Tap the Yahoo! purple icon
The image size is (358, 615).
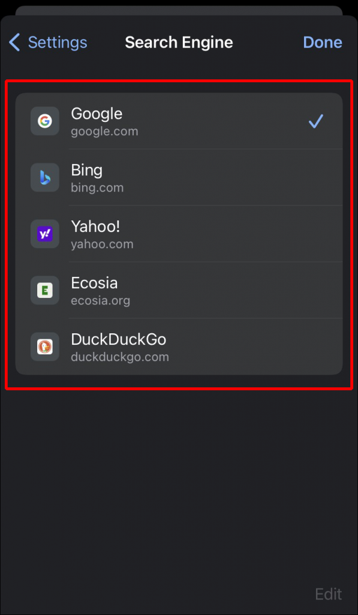tap(45, 234)
